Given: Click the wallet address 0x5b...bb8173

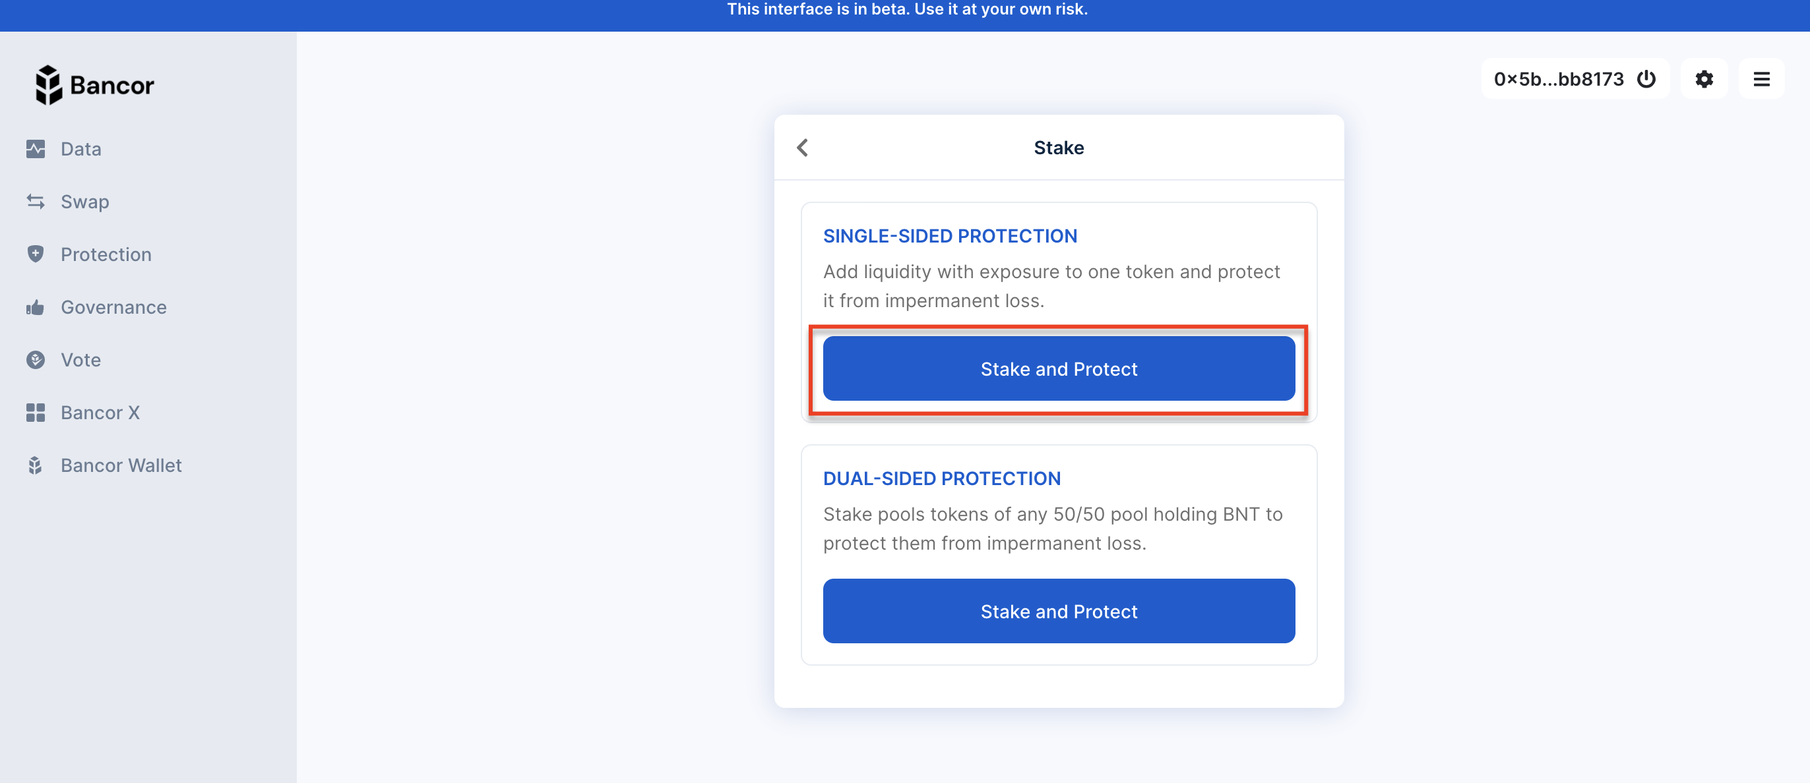Looking at the screenshot, I should (1559, 78).
